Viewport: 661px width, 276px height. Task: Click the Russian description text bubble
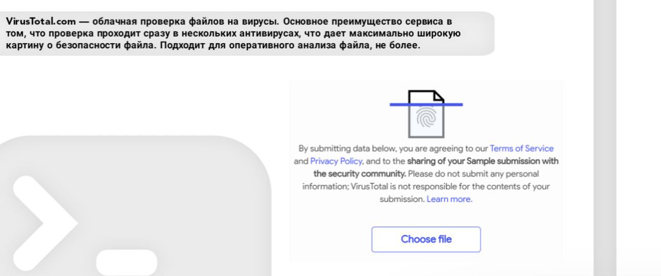pyautogui.click(x=310, y=44)
